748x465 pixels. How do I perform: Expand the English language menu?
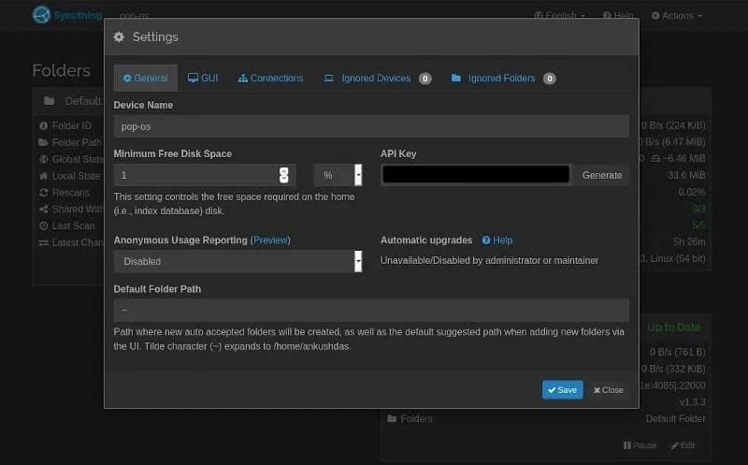click(x=561, y=16)
